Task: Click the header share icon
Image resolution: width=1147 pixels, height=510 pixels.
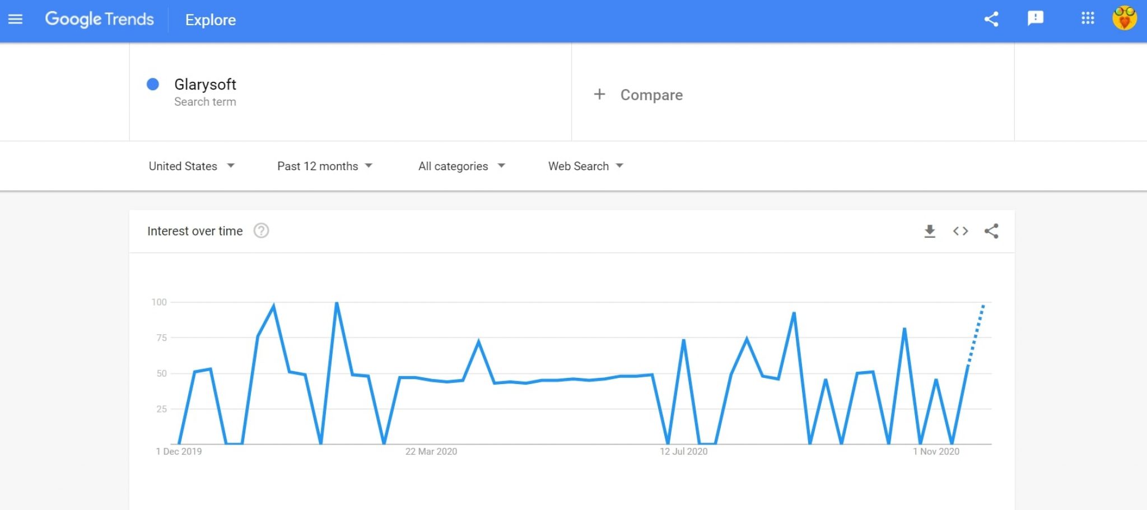Action: [991, 20]
